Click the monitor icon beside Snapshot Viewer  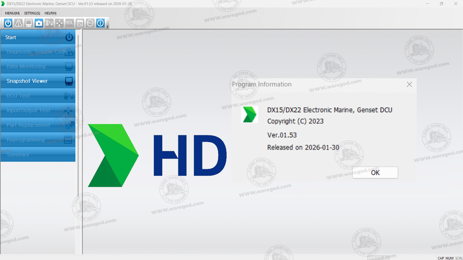(x=69, y=81)
